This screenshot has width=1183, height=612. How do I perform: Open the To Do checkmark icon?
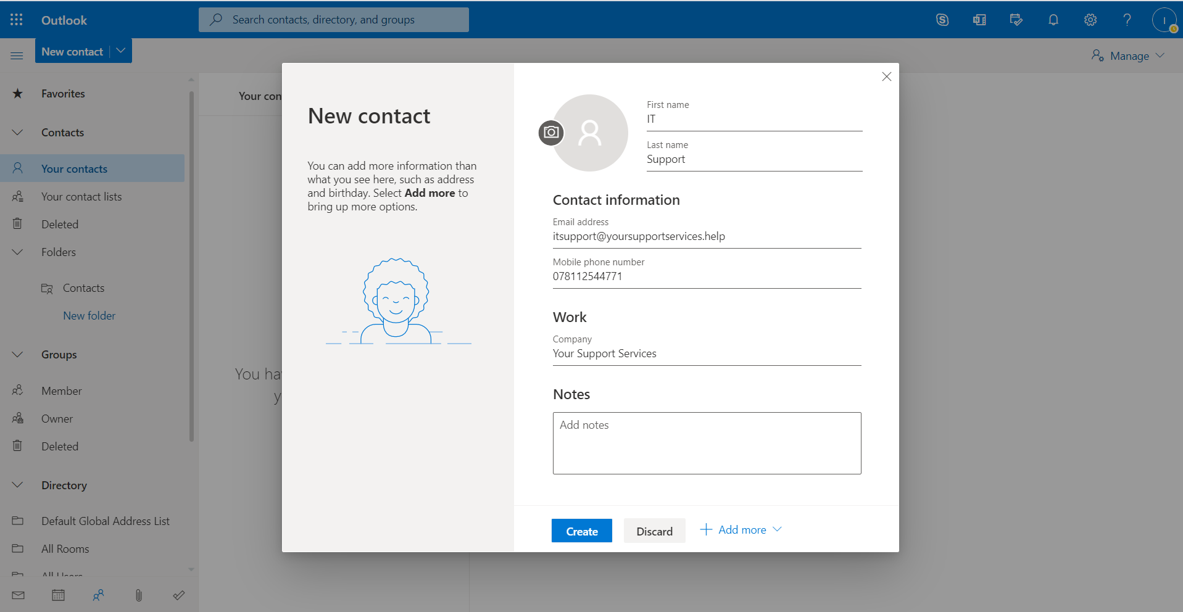pos(179,595)
